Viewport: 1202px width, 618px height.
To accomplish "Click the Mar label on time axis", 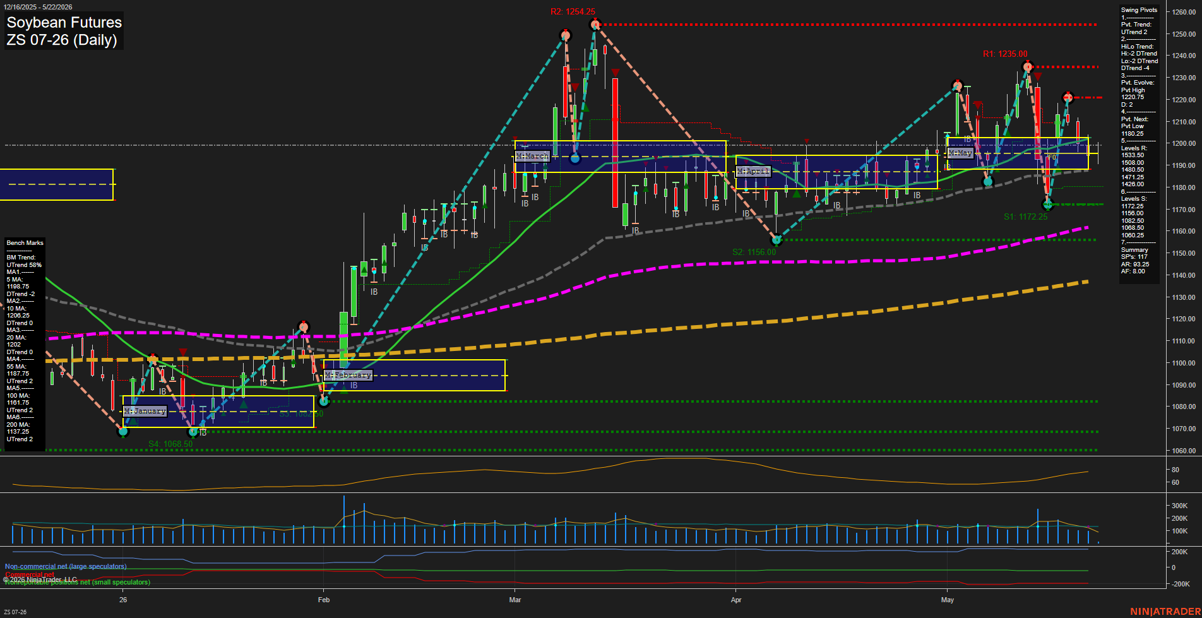I will [515, 600].
